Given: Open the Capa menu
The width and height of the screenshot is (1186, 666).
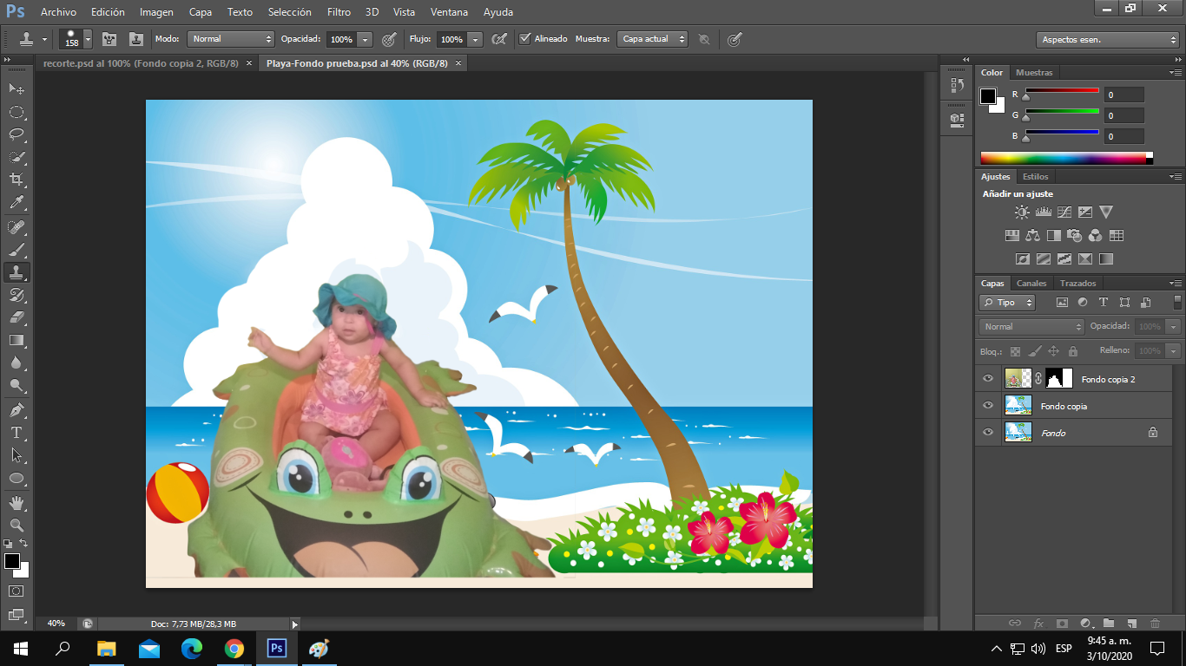Looking at the screenshot, I should coord(201,12).
